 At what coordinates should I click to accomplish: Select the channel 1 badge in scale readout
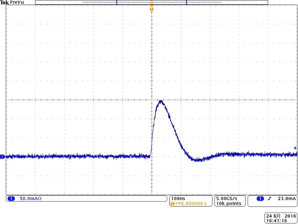pyautogui.click(x=11, y=198)
